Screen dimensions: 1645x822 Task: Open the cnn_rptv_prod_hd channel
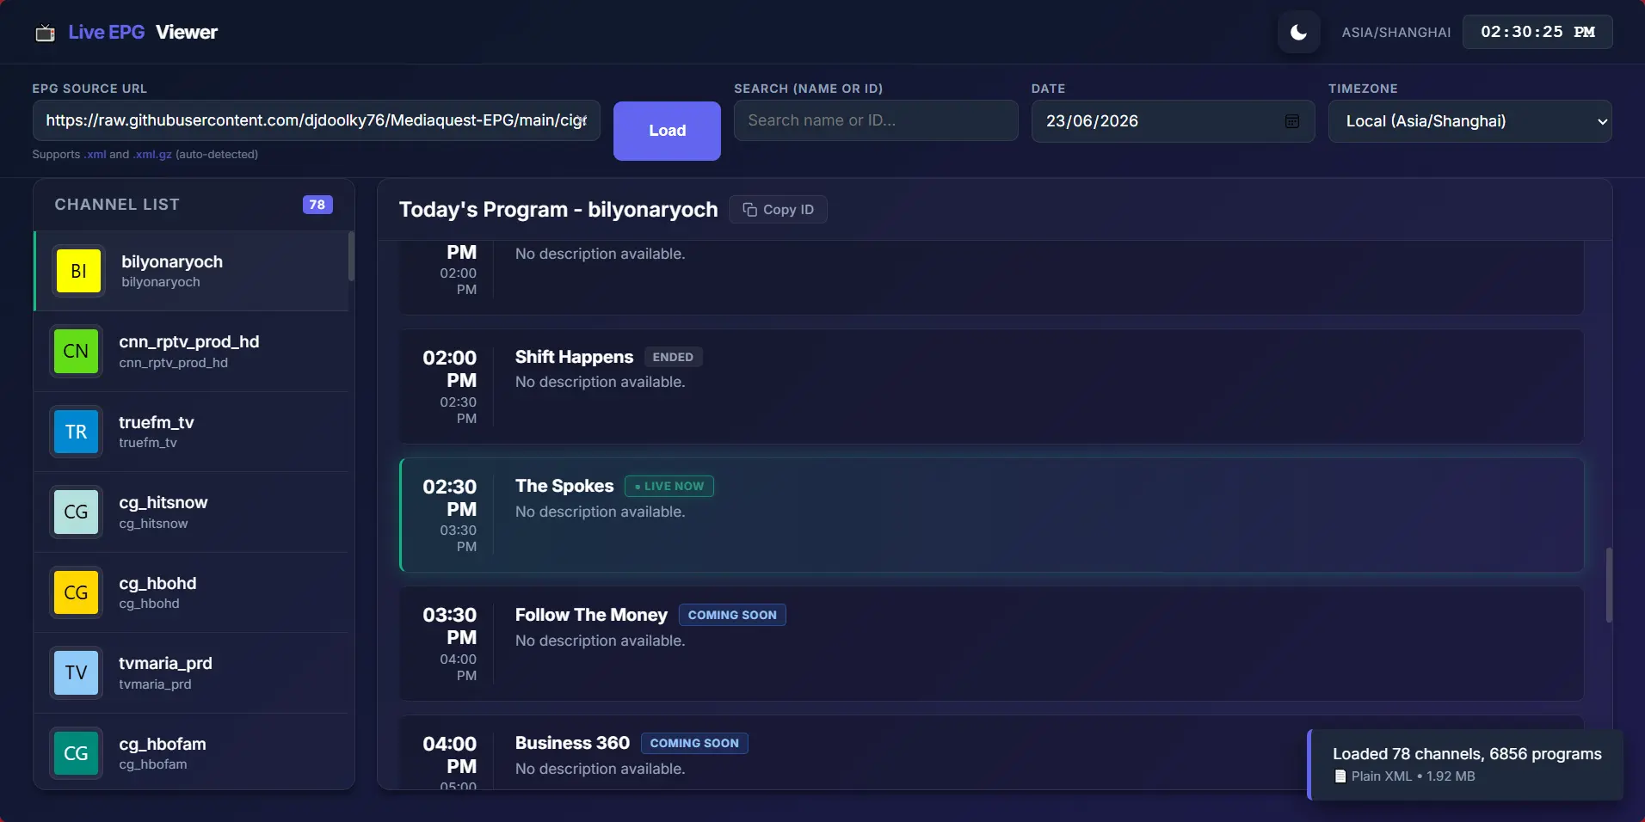click(x=192, y=352)
